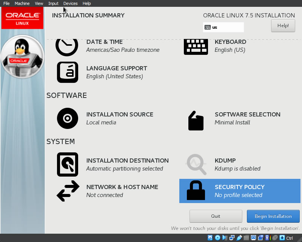Click the VirtualBox hard disk activity icon
Viewport: 302px width, 242px height.
tap(210, 238)
